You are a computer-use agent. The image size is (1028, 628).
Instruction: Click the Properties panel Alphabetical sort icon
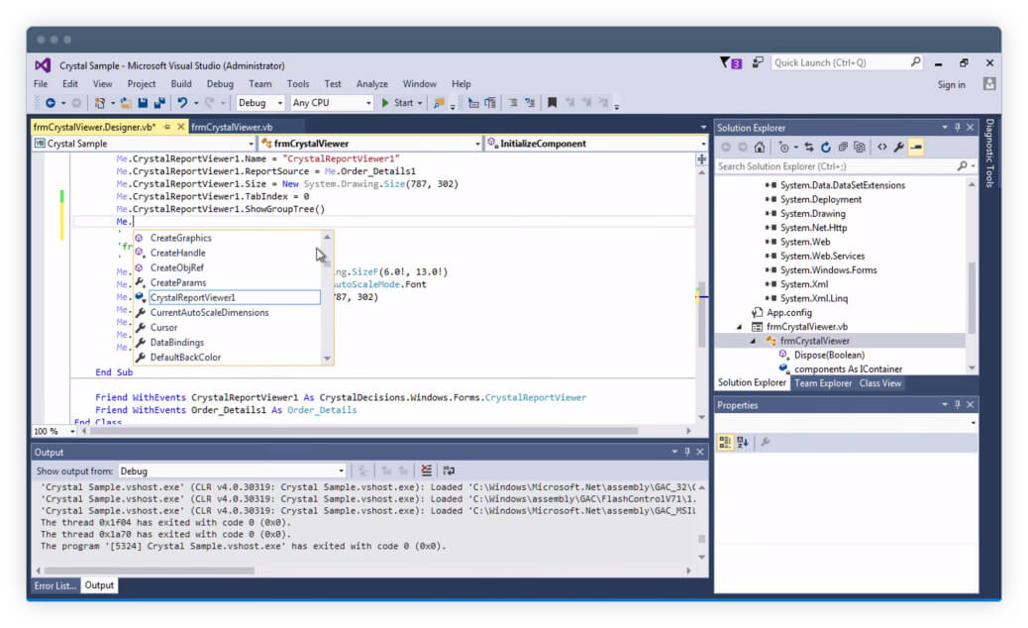pos(742,443)
